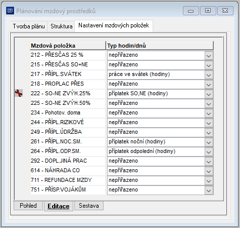
Task: Click the value příplatek noční (hodiny)
Action: tap(137, 142)
